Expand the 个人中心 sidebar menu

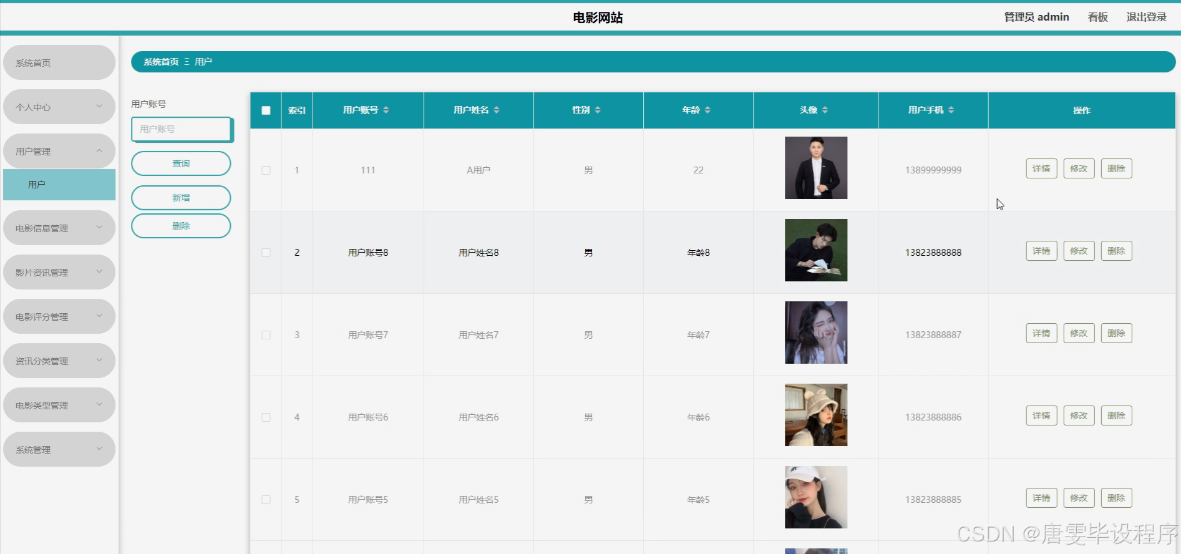pyautogui.click(x=59, y=107)
